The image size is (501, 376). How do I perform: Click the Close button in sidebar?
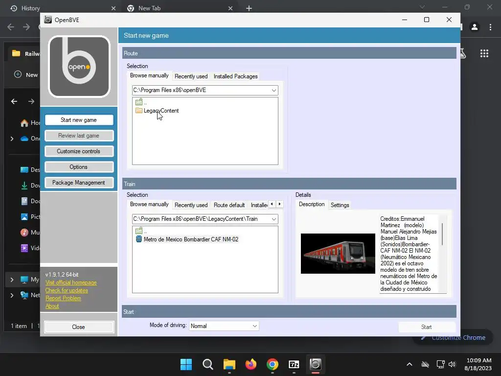(79, 327)
